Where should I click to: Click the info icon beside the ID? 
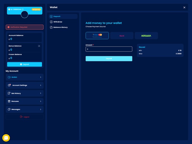9,10
